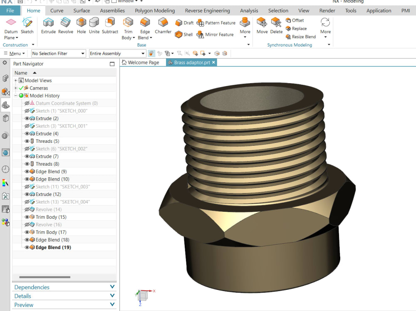Image resolution: width=416 pixels, height=311 pixels.
Task: Open the Selection Filter dropdown
Action: [x=84, y=53]
